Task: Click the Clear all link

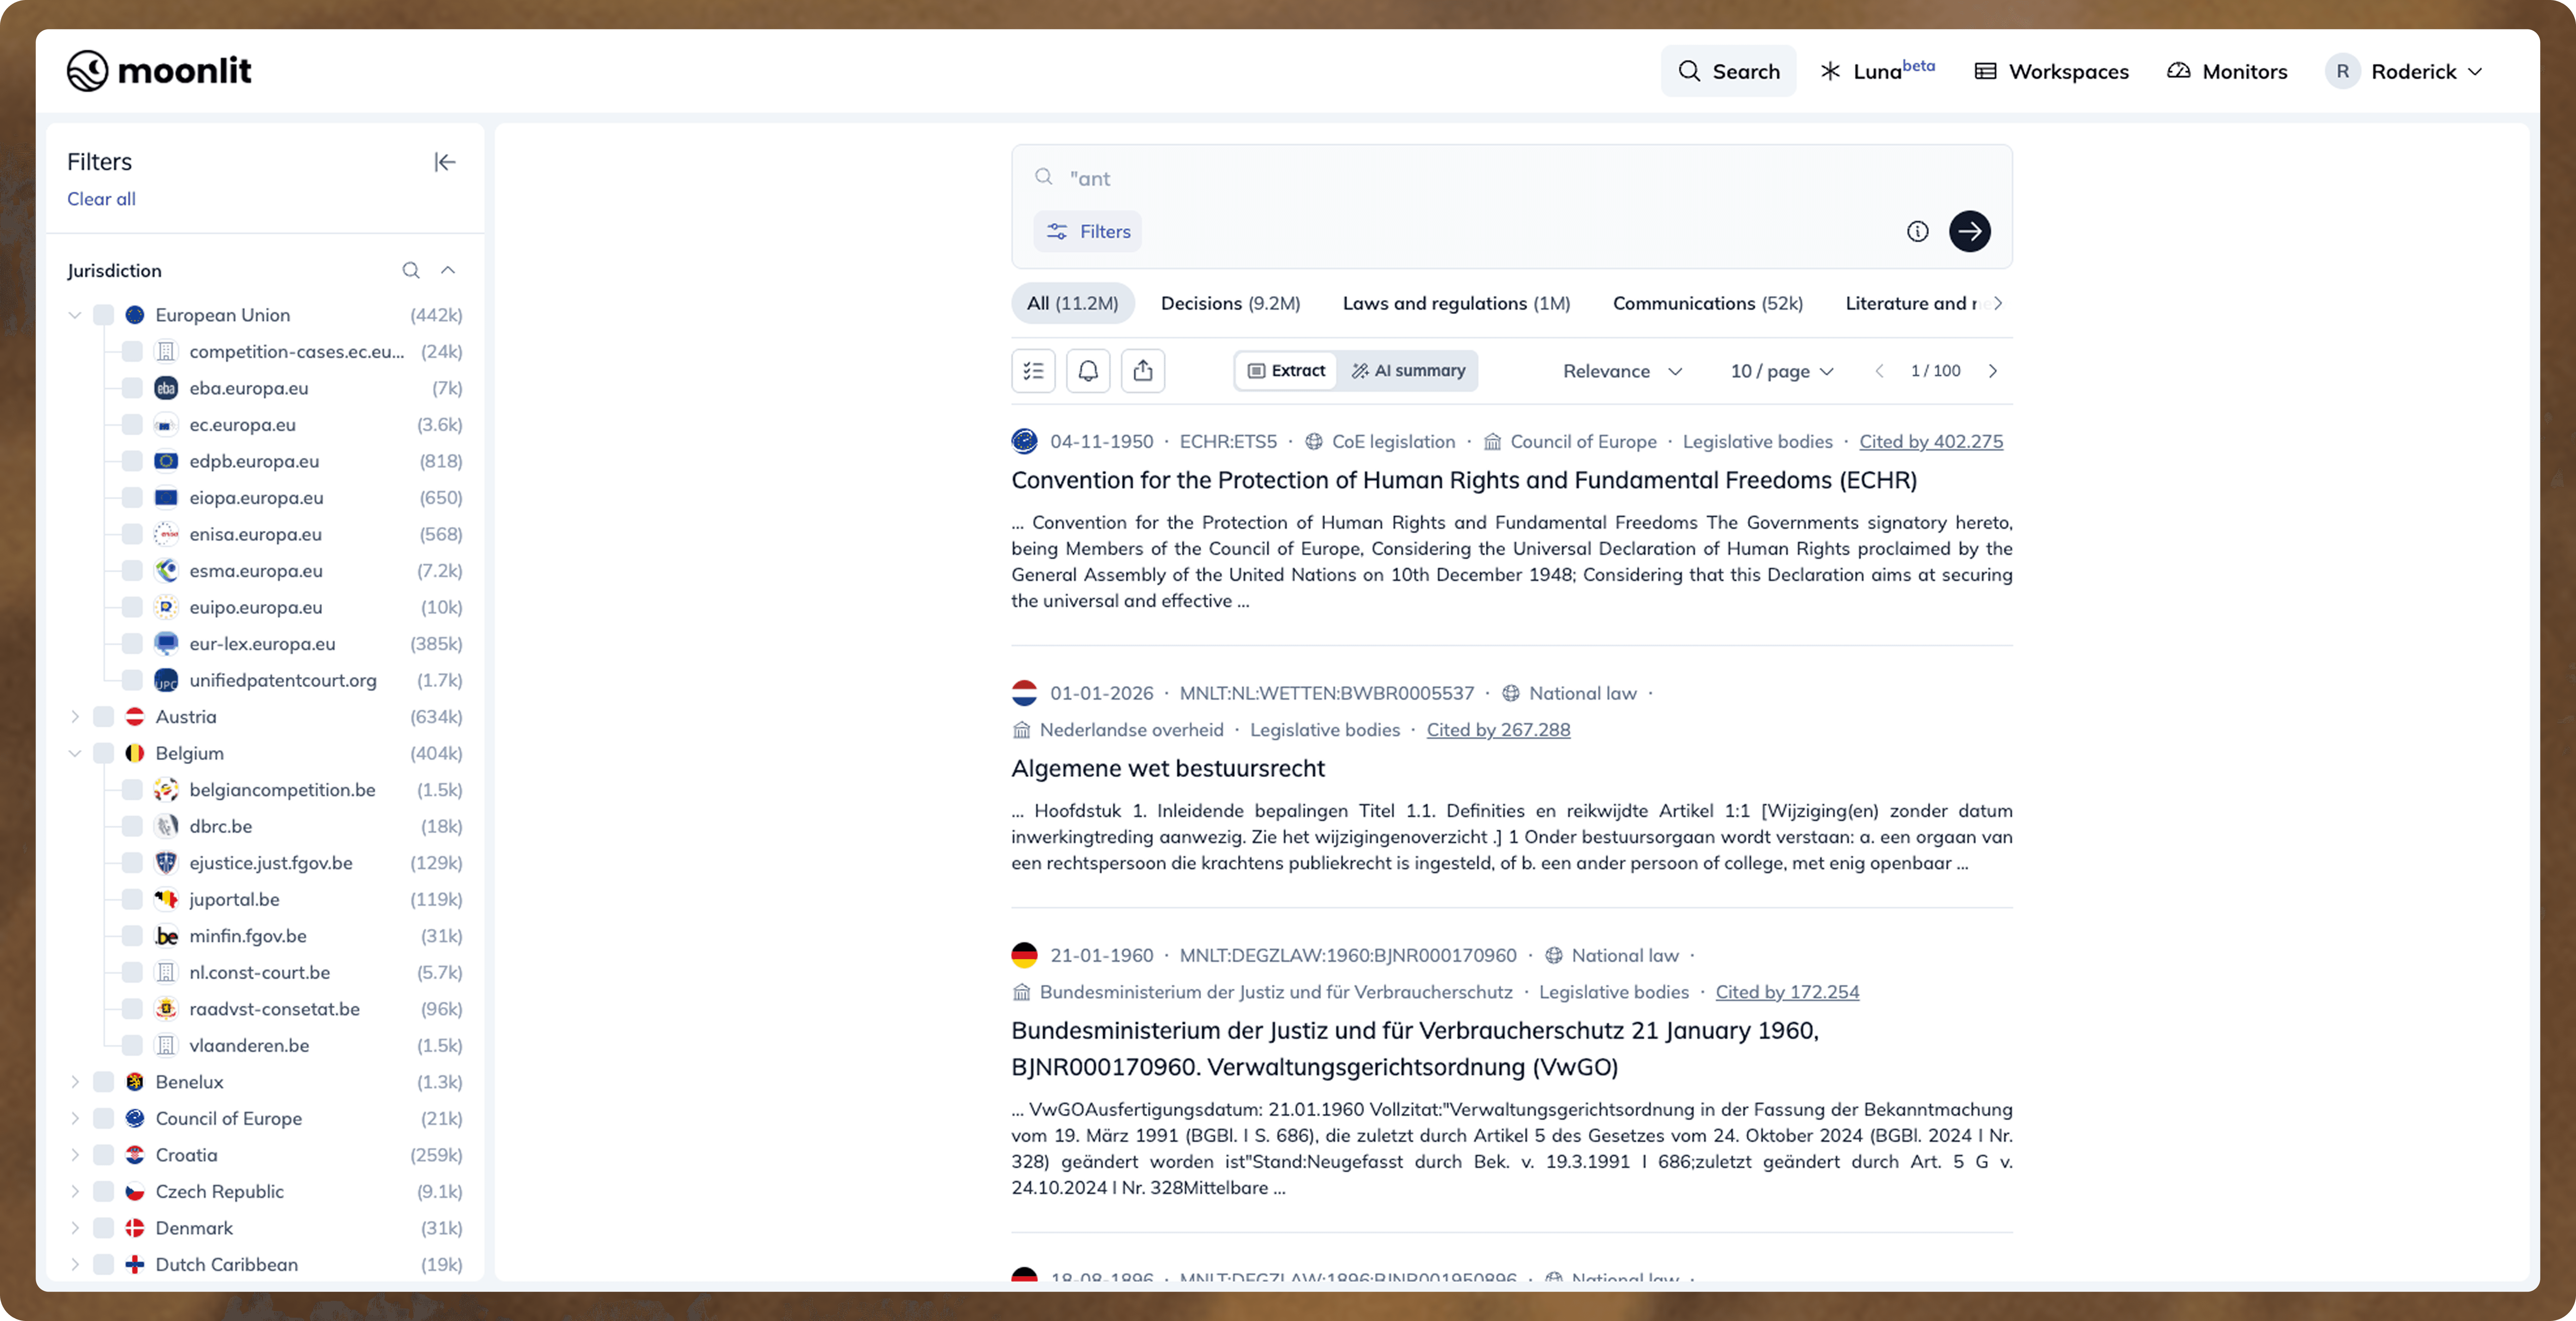Action: point(101,199)
